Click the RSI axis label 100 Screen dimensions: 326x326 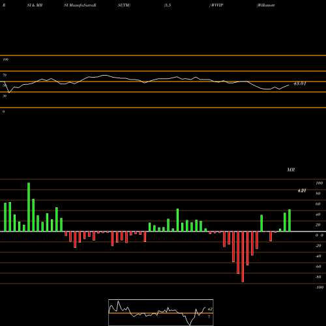tap(5, 59)
